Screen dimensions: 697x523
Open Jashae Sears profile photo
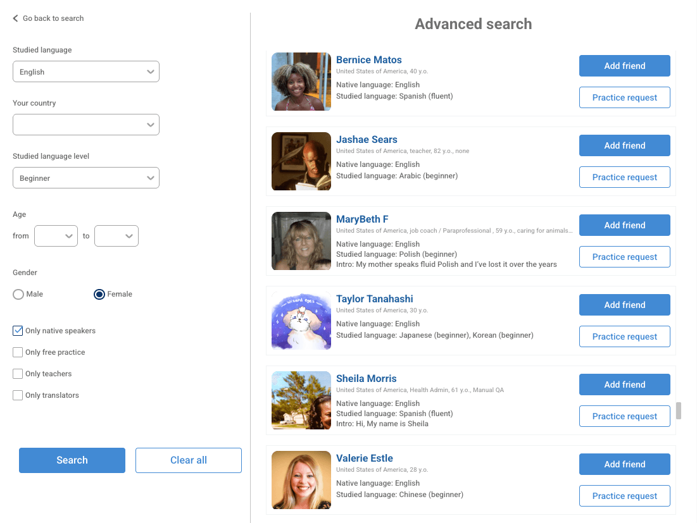coord(301,161)
